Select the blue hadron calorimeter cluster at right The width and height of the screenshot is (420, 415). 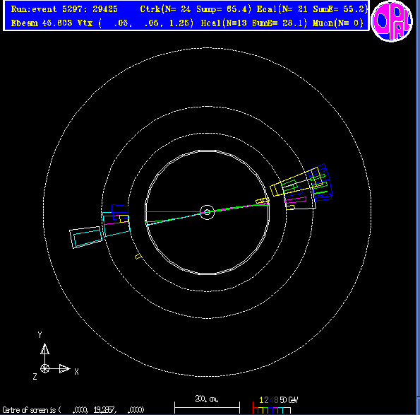[x=322, y=182]
